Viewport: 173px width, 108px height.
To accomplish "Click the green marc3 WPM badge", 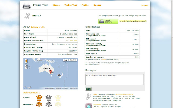I will click(108, 21).
